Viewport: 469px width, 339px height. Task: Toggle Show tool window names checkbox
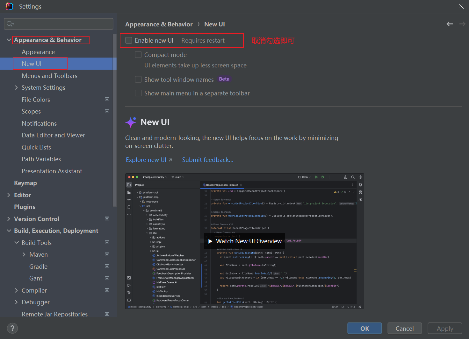coord(138,79)
